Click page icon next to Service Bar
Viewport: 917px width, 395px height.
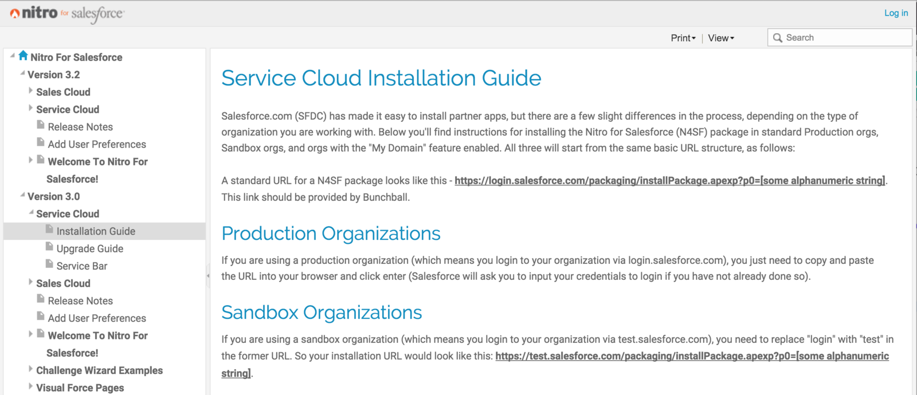(49, 264)
